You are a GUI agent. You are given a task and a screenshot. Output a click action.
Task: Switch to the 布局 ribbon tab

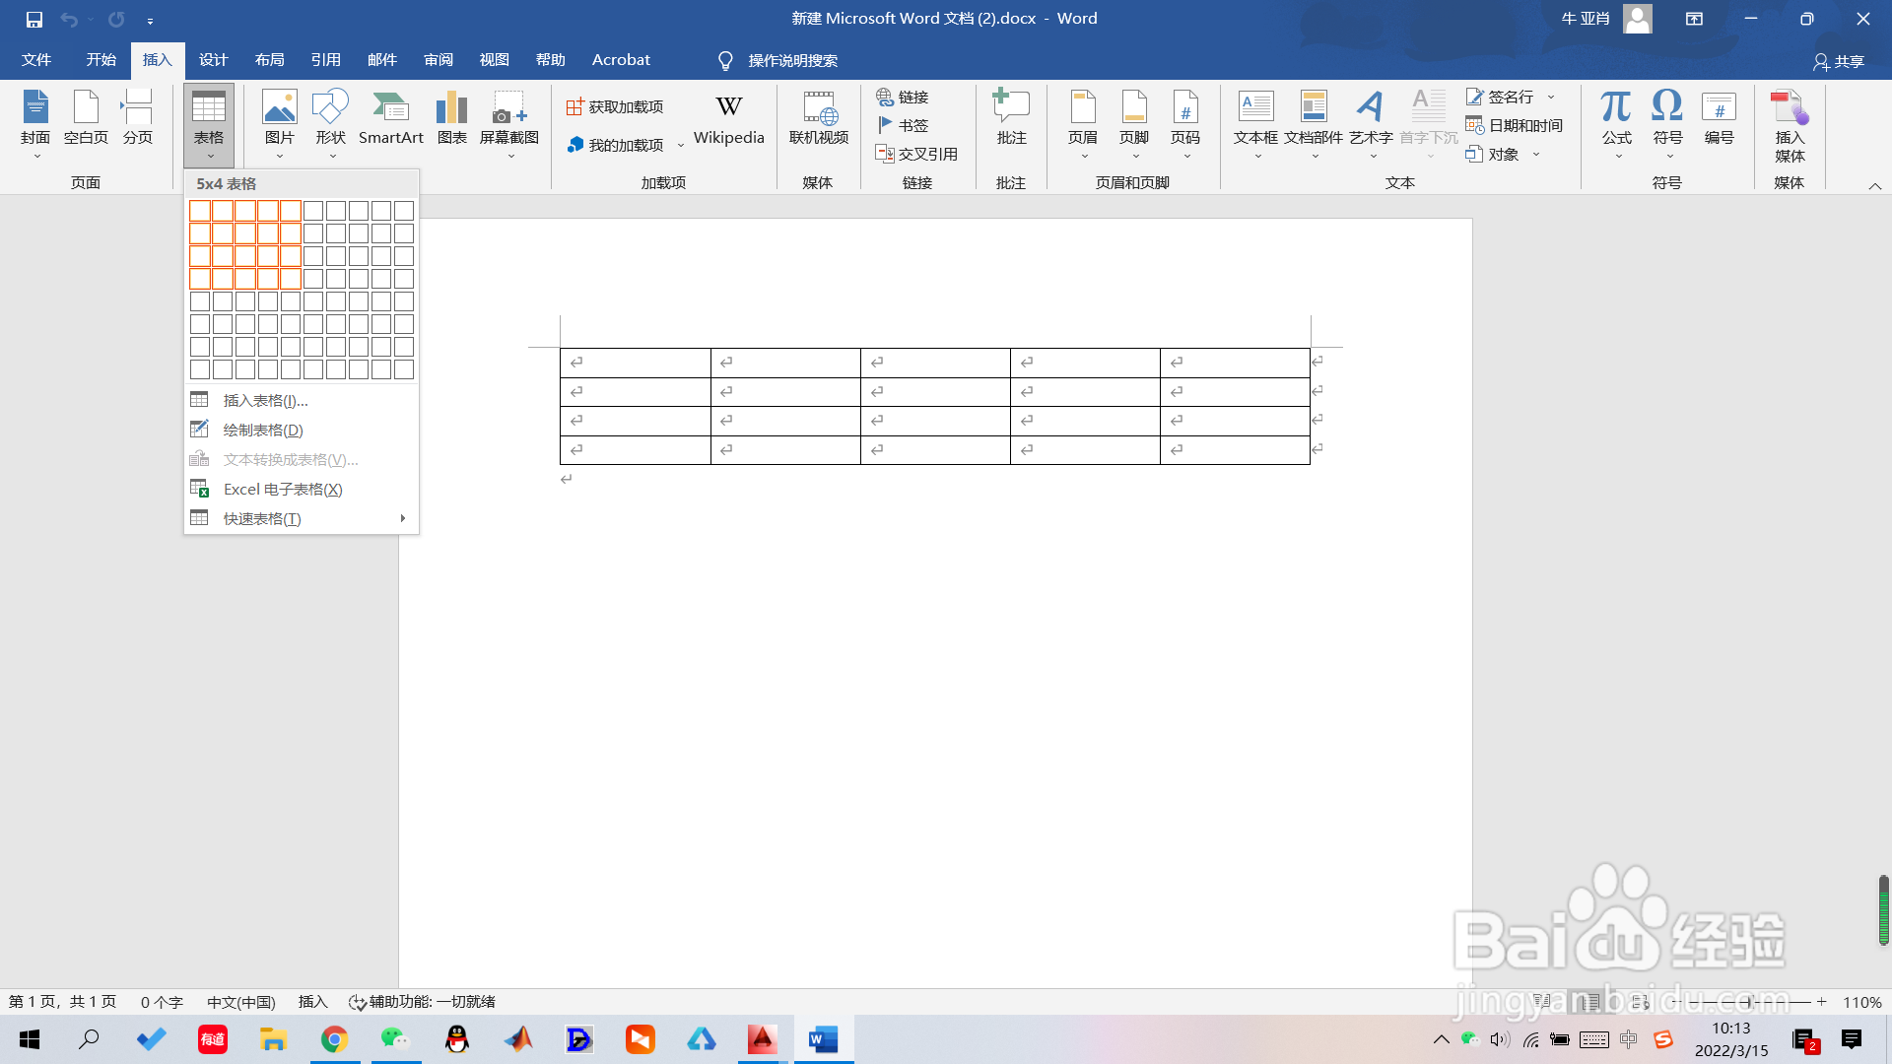[269, 60]
